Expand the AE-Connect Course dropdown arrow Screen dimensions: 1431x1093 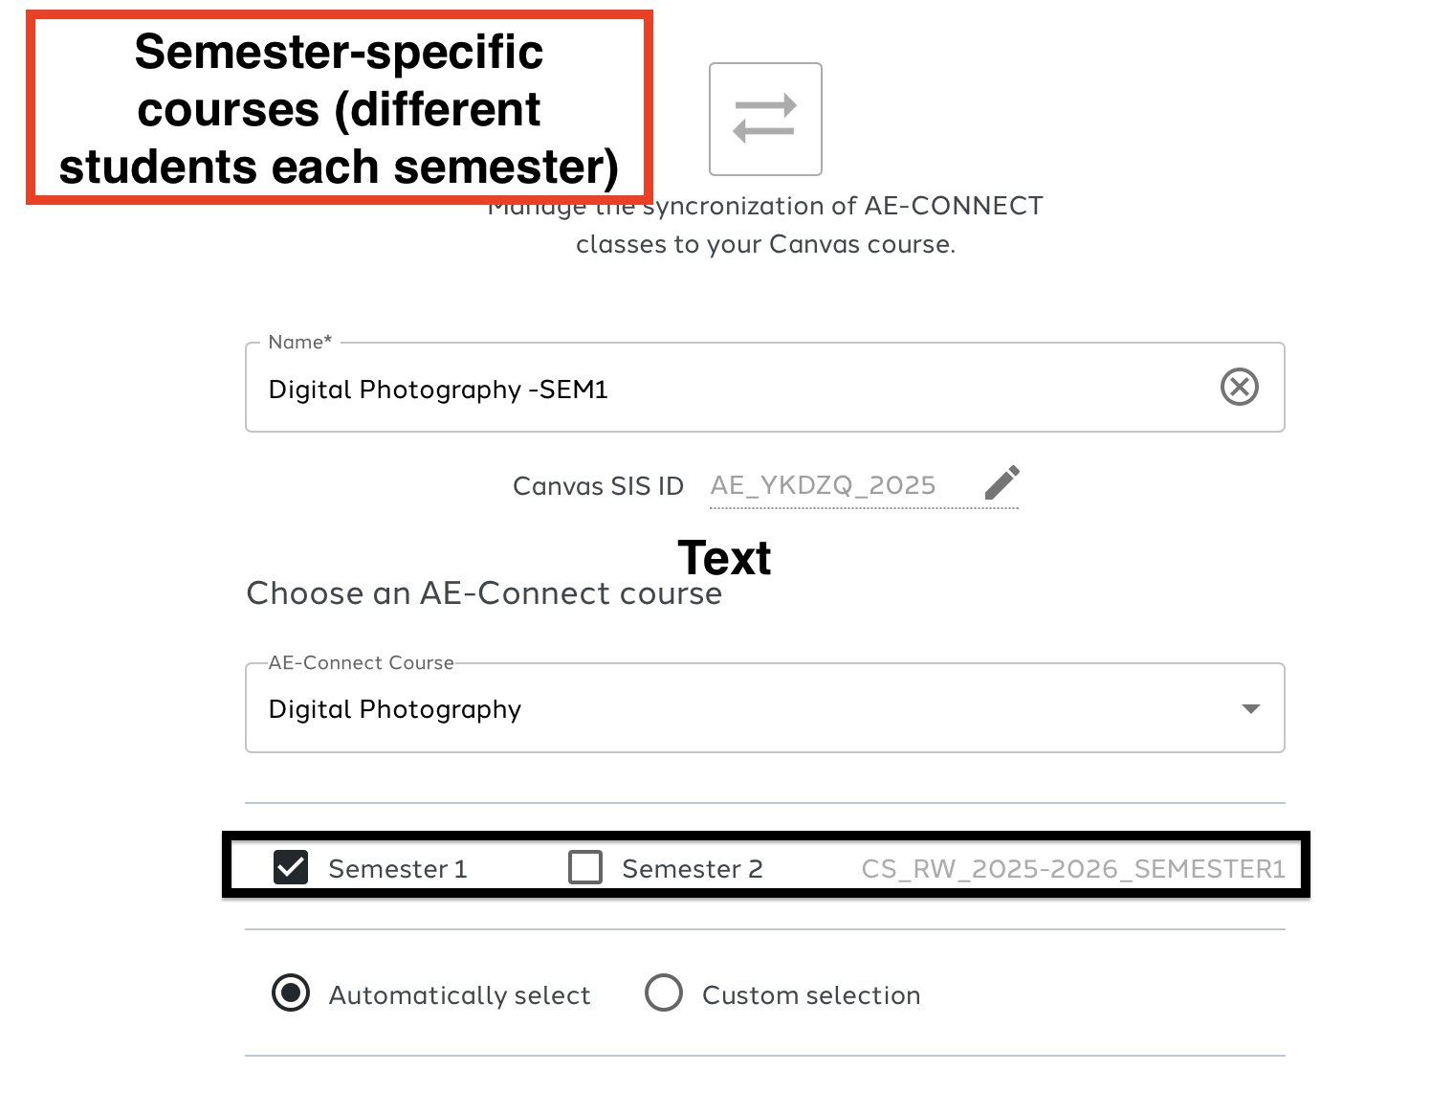1250,709
